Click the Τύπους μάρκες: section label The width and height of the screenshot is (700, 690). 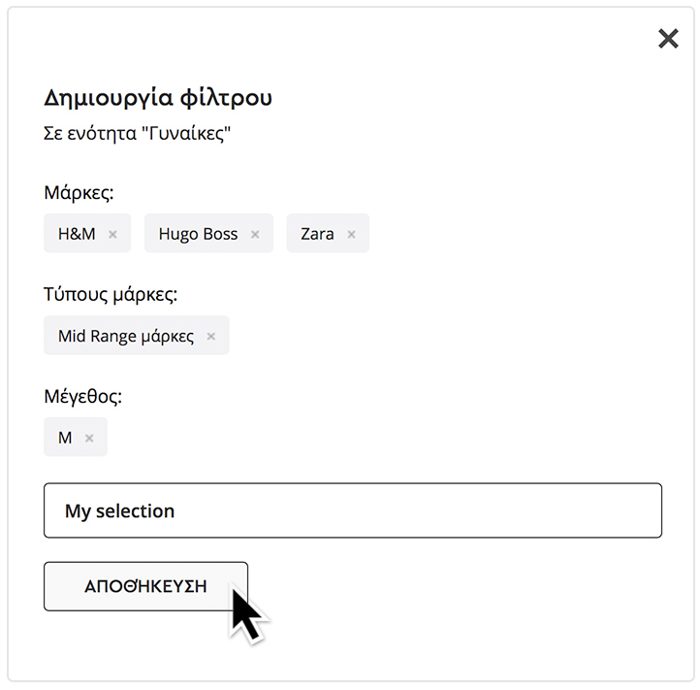click(111, 294)
